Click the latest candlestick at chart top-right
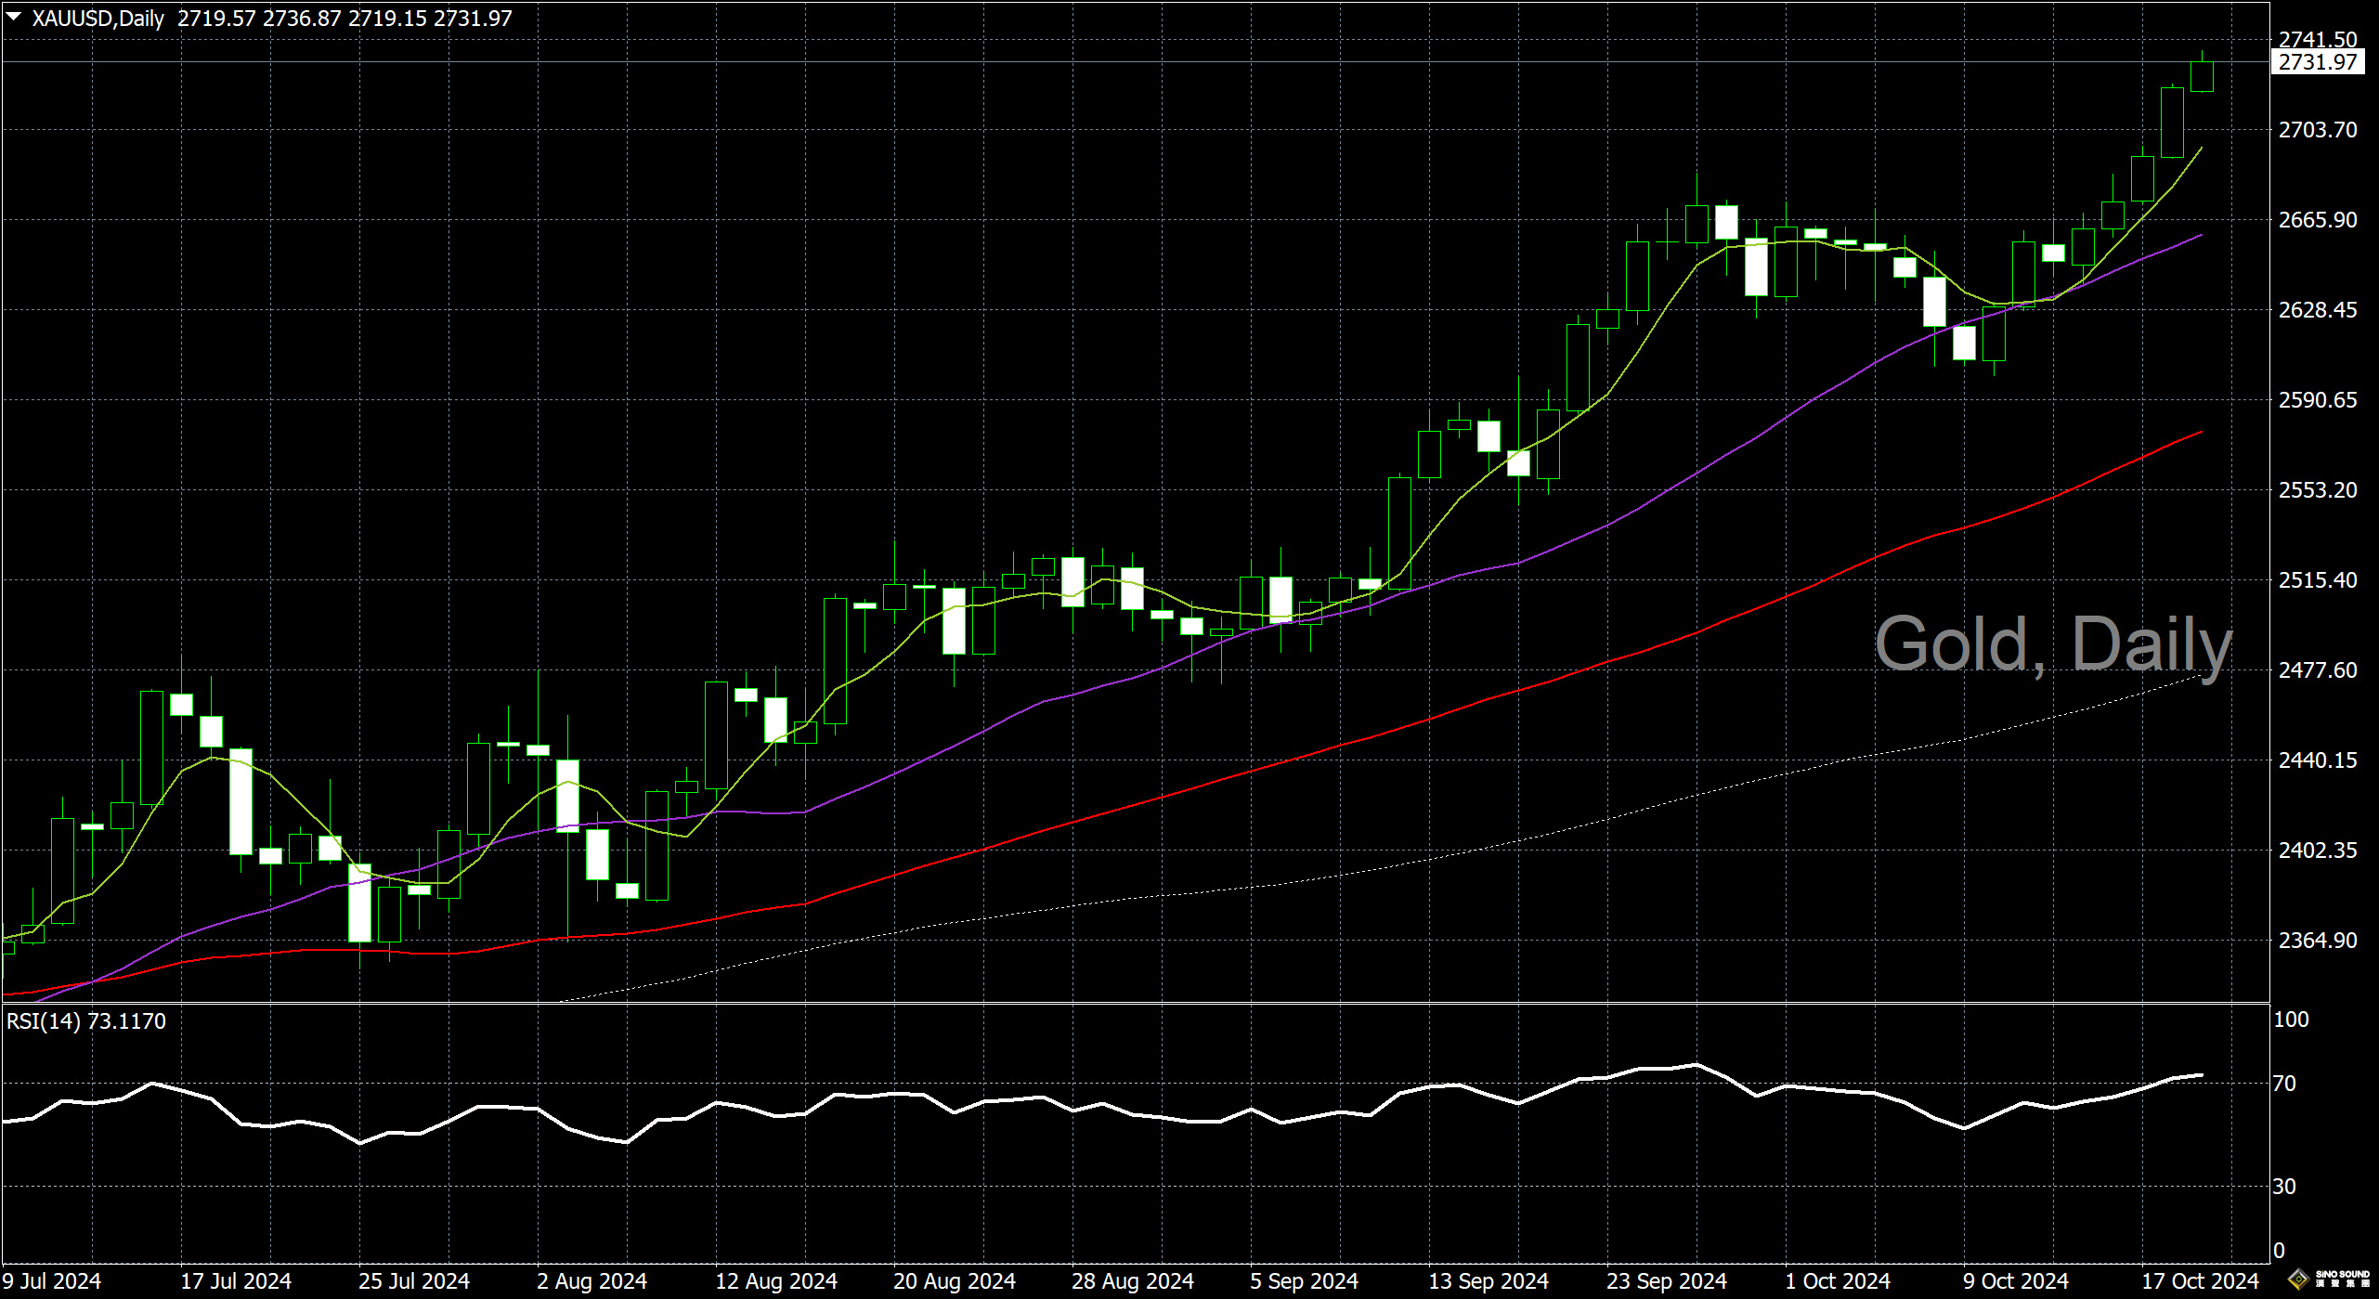The image size is (2379, 1299). (x=2202, y=77)
